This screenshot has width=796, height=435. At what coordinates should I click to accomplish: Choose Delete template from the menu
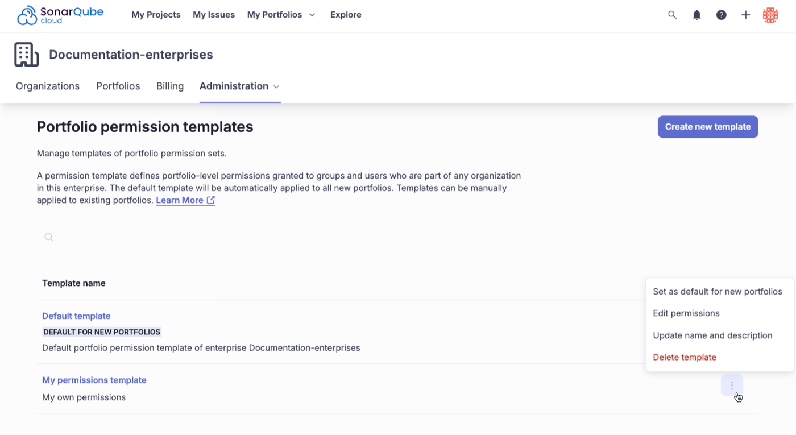(685, 357)
